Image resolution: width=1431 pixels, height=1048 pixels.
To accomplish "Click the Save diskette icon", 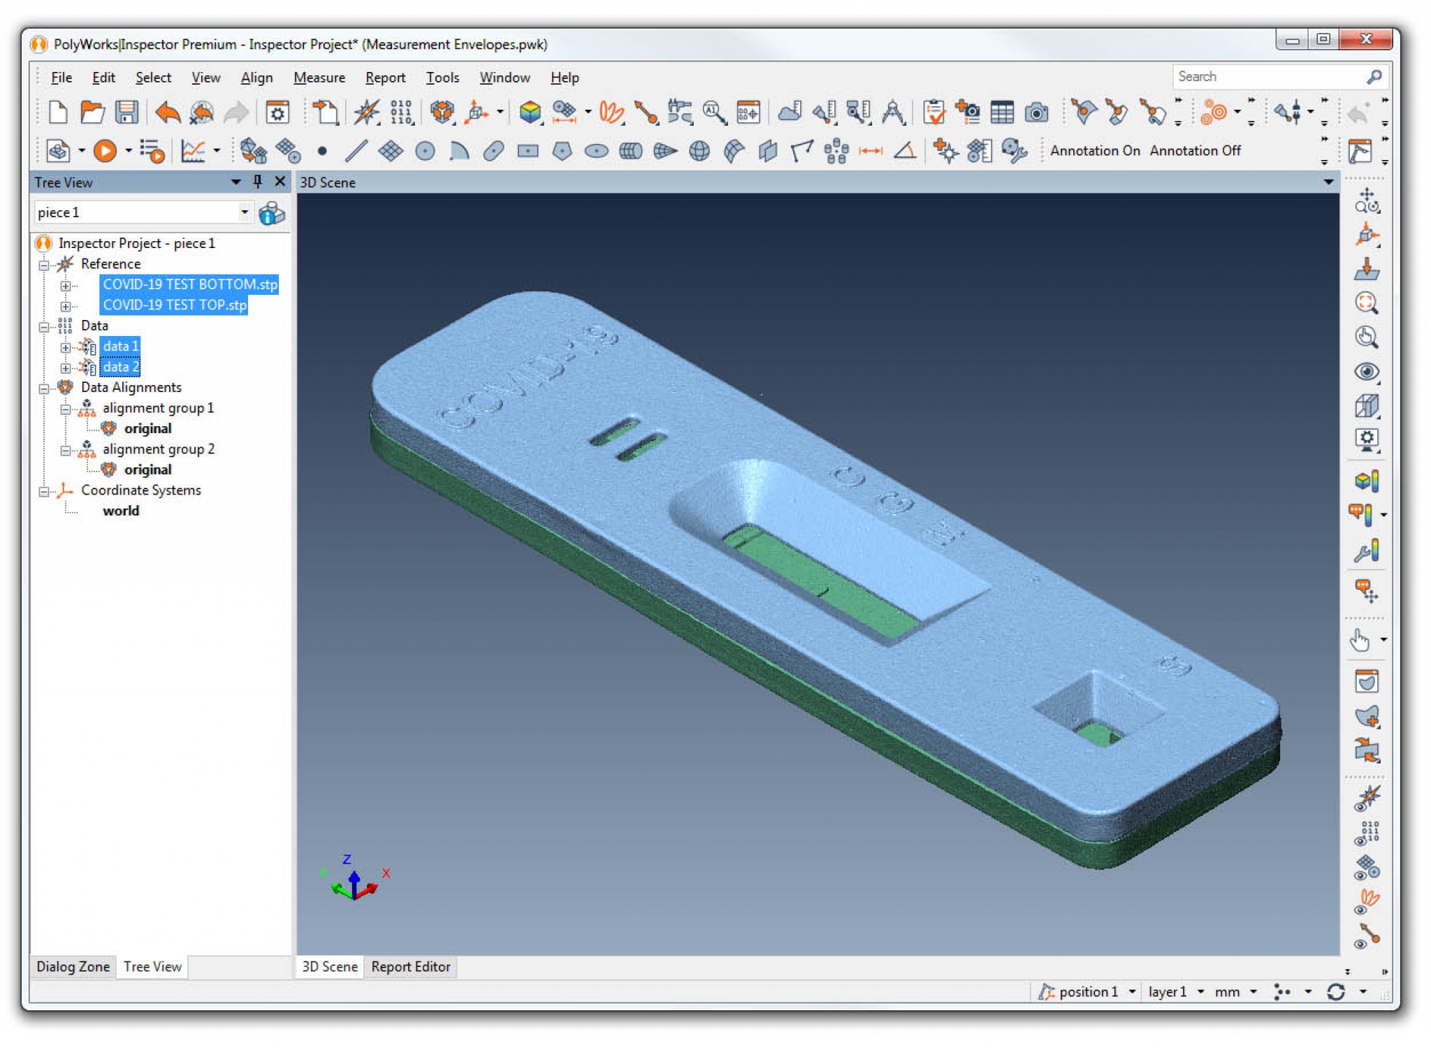I will (126, 112).
